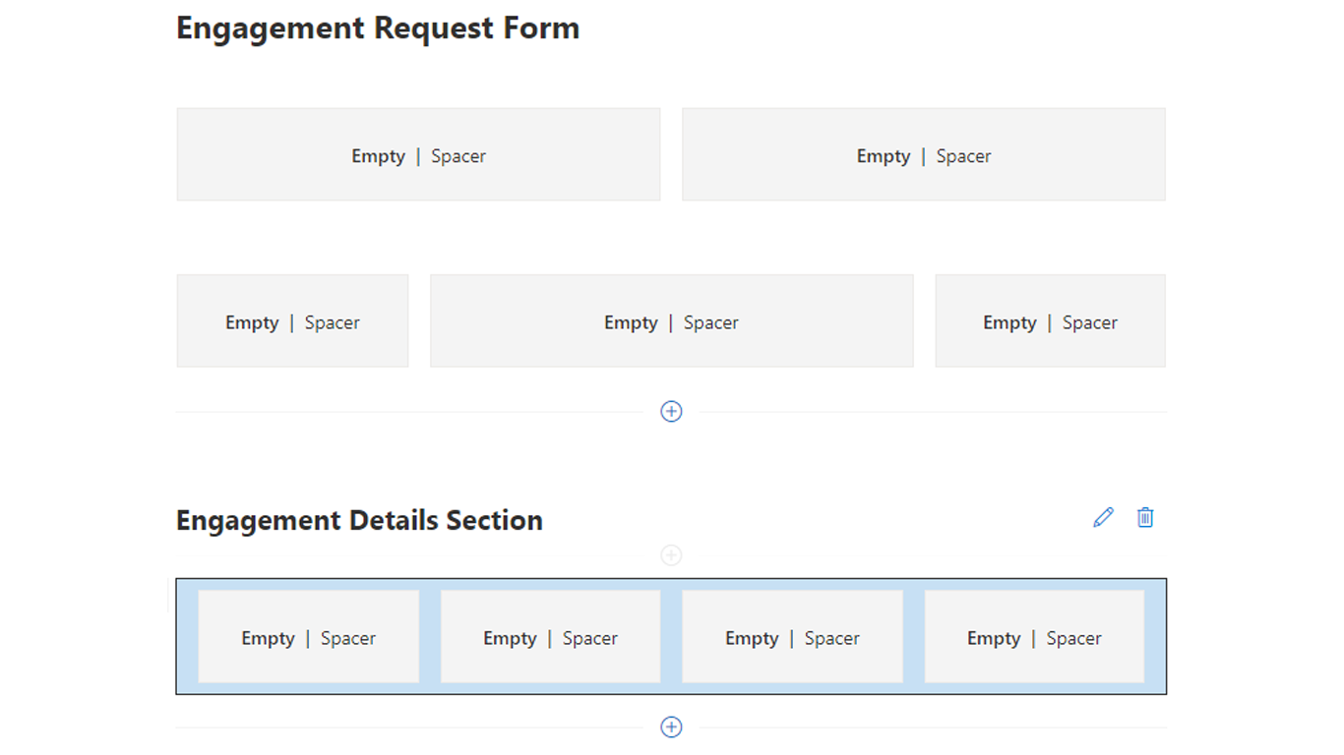This screenshot has width=1344, height=755.
Task: Click bold 'Empty' label in the wide middle spacer
Action: [x=631, y=322]
